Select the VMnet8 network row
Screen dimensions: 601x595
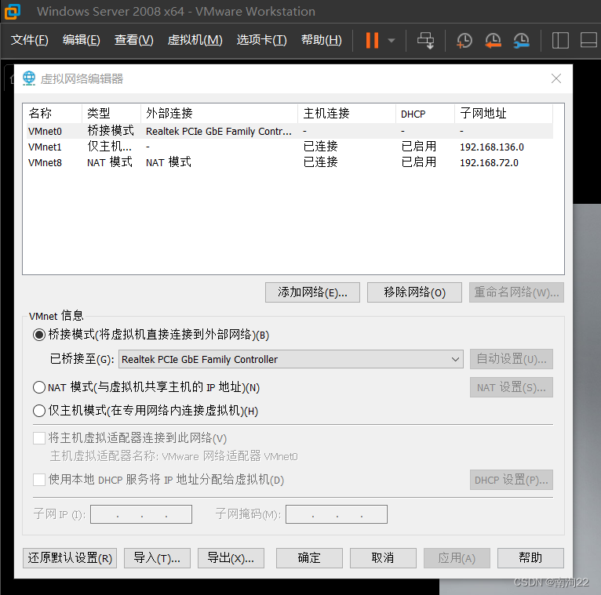click(x=290, y=162)
